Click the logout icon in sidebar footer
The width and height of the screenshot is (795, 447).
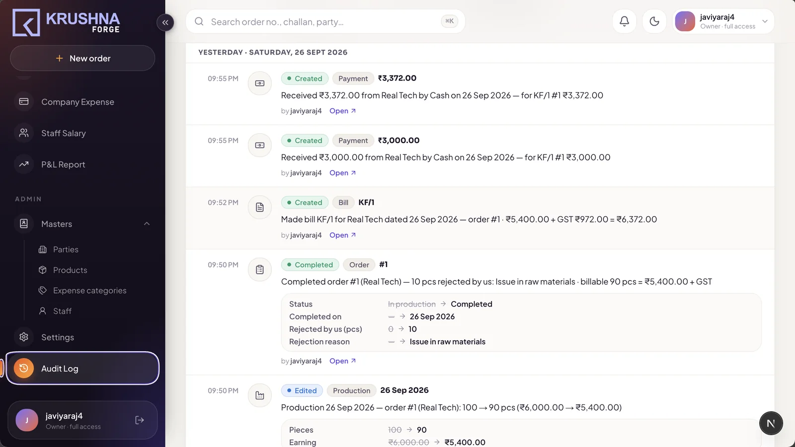pos(140,420)
